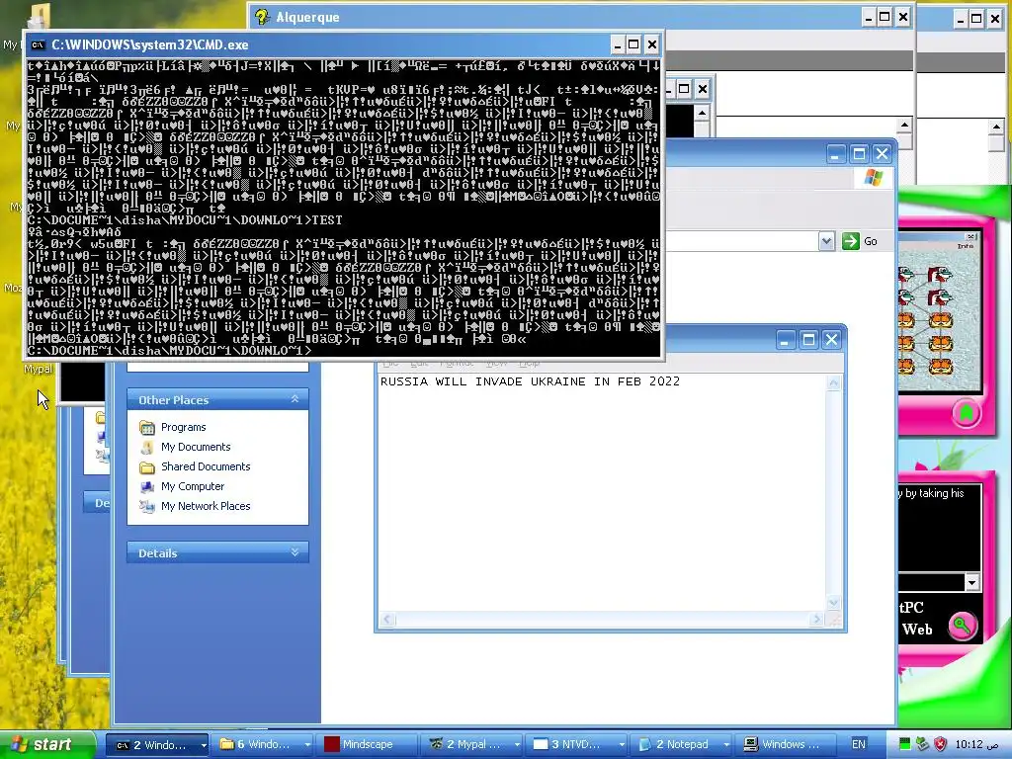The width and height of the screenshot is (1012, 759).
Task: Open the address bar dropdown arrow
Action: (826, 241)
